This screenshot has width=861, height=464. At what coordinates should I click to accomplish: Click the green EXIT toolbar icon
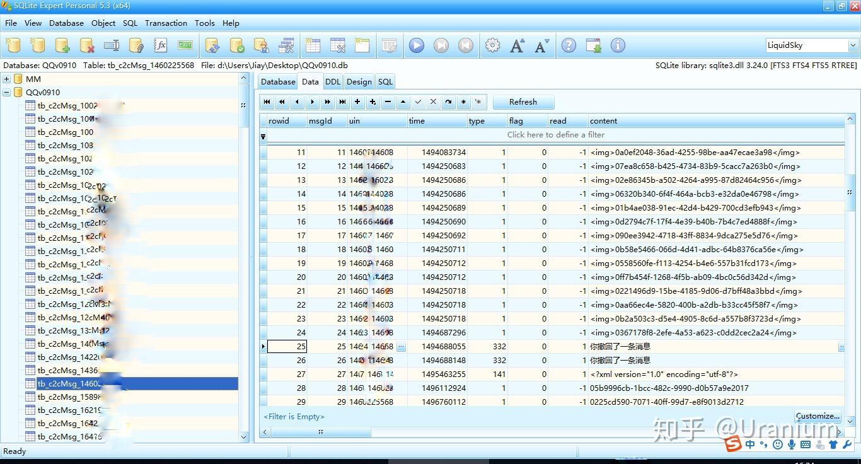tap(185, 45)
